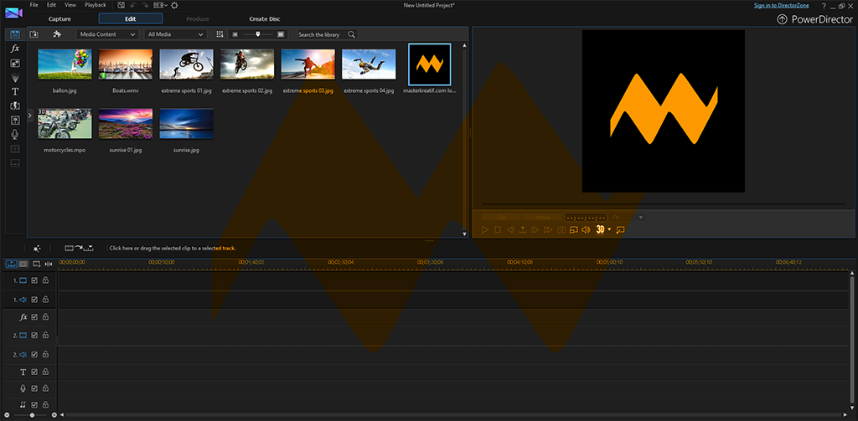Open the Media Room icon in sidebar
The width and height of the screenshot is (858, 421).
click(15, 34)
